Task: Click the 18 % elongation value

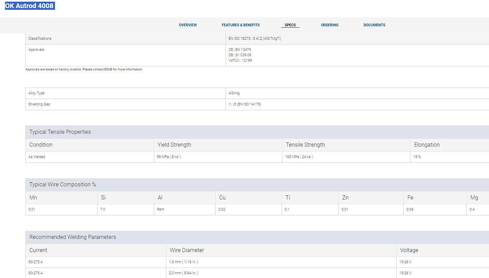Action: [417, 157]
